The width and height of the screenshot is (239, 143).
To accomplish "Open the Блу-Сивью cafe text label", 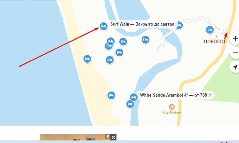I will point(171,112).
